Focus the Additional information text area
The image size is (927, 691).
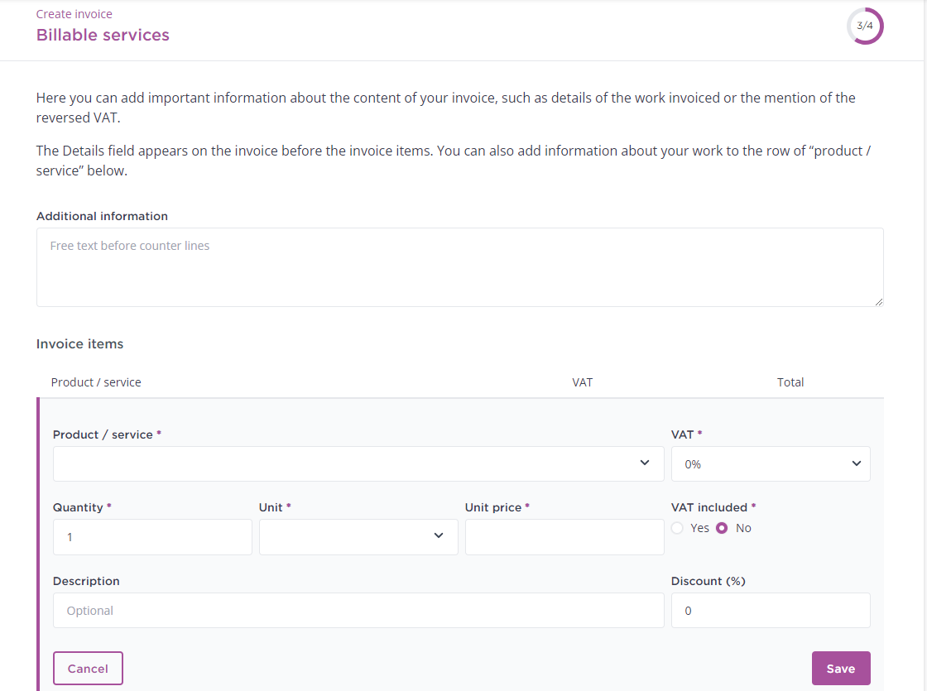click(460, 267)
